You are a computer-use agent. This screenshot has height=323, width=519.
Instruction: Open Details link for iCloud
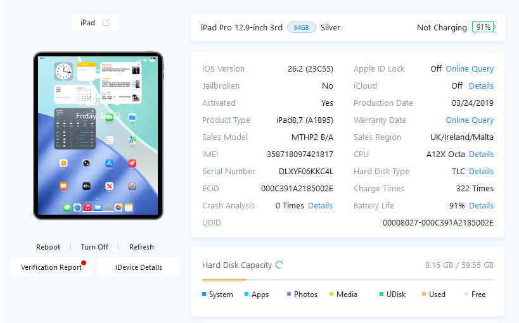(481, 85)
